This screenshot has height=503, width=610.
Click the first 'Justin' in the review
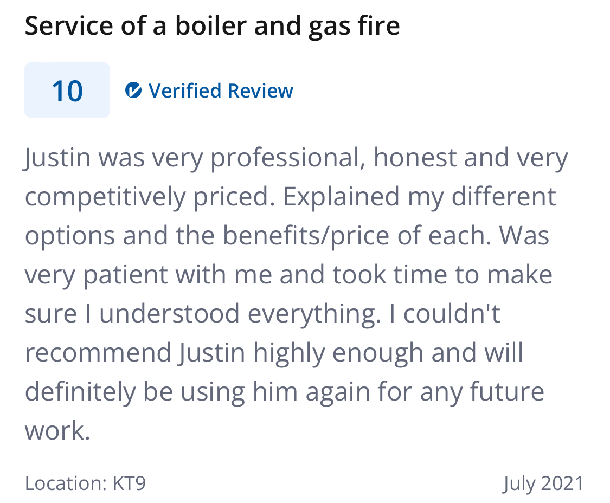[57, 158]
